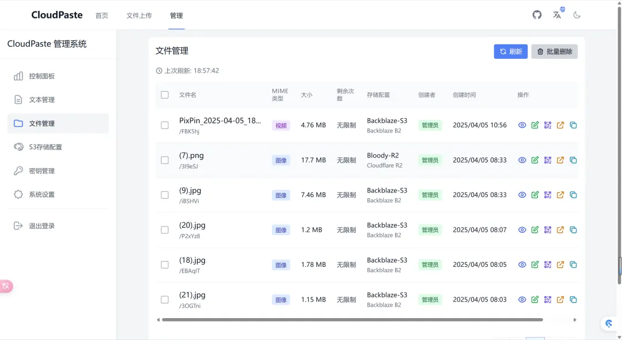This screenshot has width=622, height=340.
Task: Check the (20).jpg row checkbox
Action: pos(165,230)
